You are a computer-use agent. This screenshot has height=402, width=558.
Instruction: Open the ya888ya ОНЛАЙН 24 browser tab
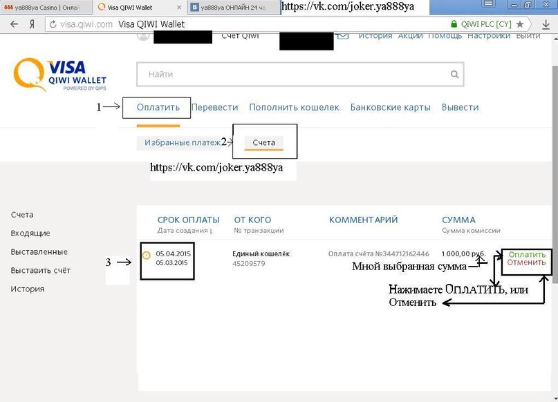coord(233,8)
